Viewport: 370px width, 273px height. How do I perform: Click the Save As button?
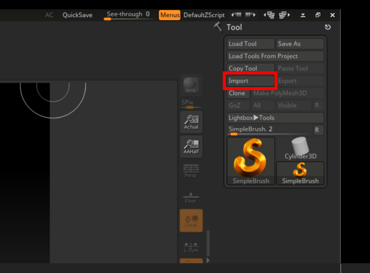[x=300, y=44]
